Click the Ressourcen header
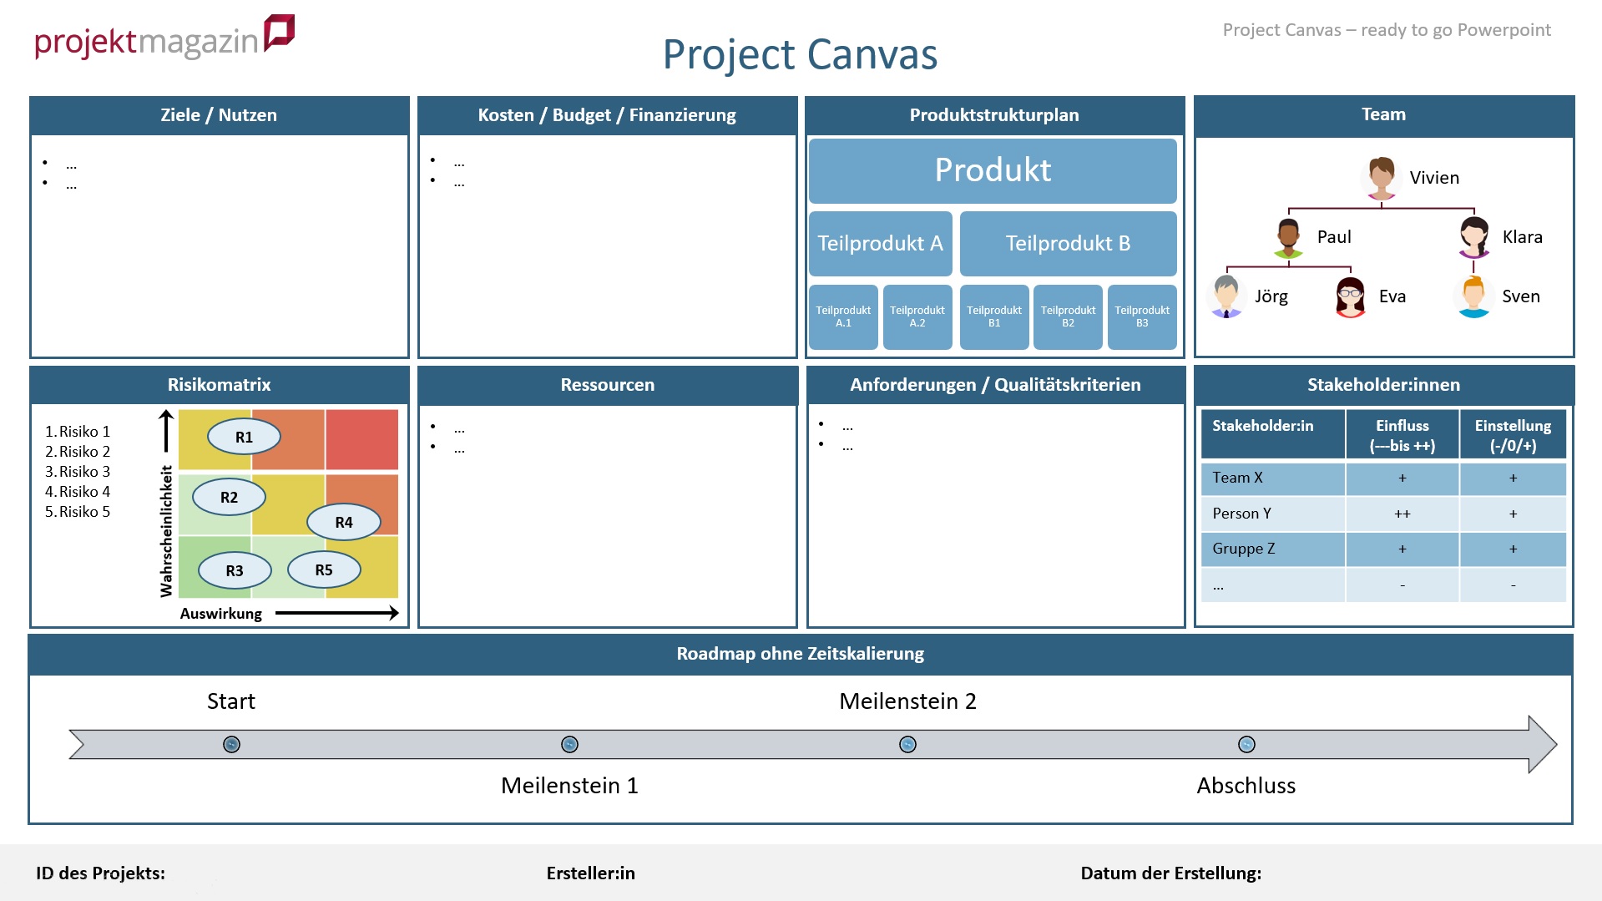The width and height of the screenshot is (1602, 901). point(607,385)
